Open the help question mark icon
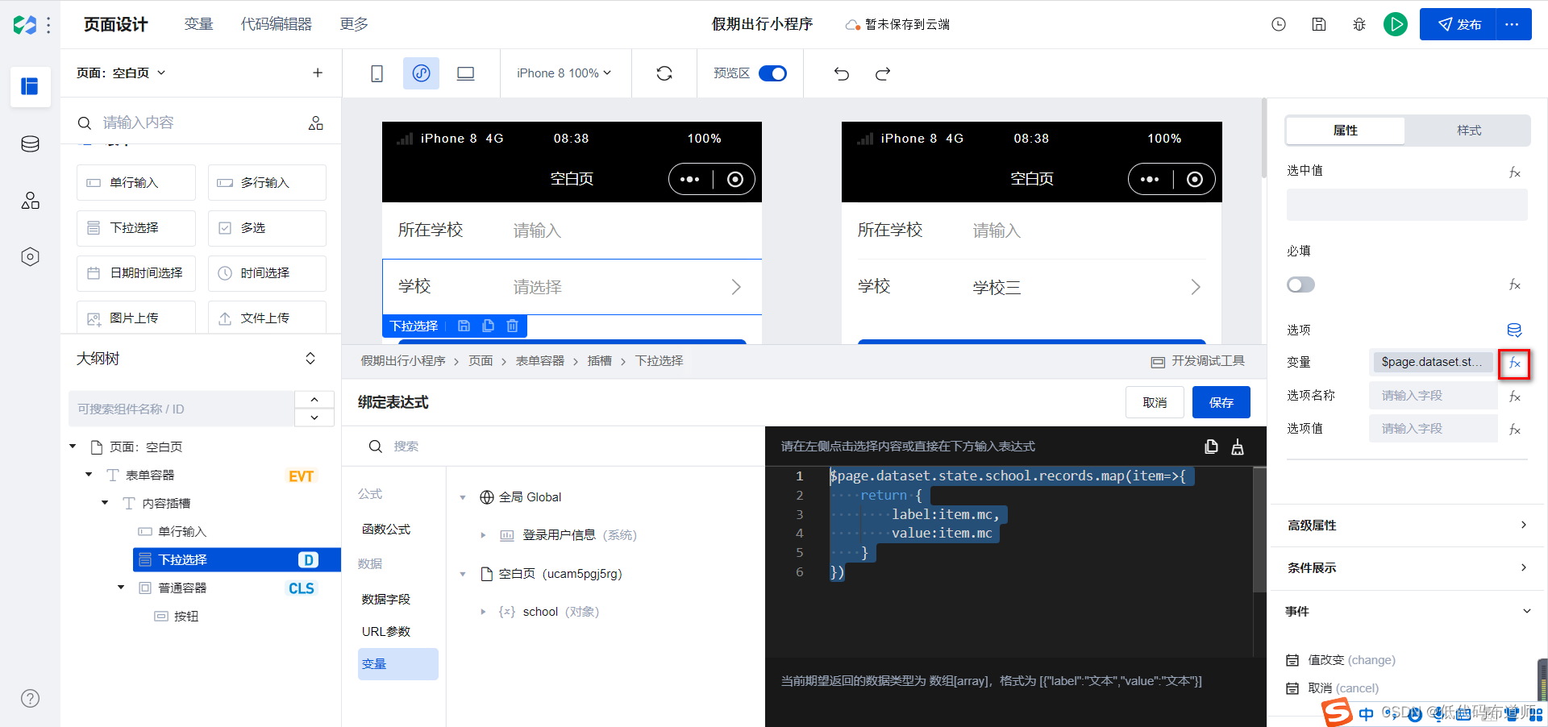The image size is (1548, 727). click(x=30, y=698)
